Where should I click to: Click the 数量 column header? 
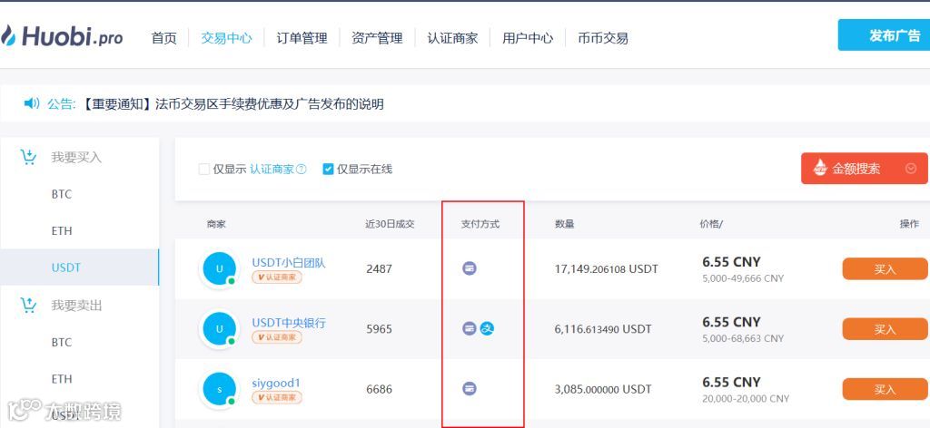coord(564,224)
